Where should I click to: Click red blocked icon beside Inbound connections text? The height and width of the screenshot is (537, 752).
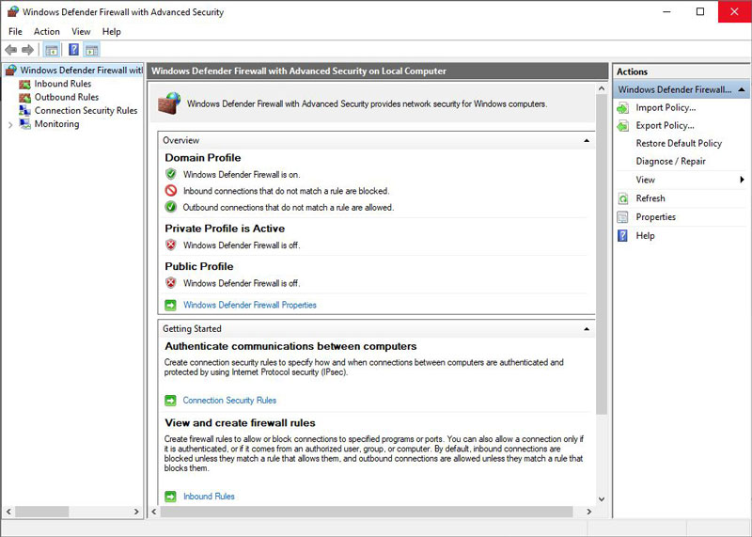[x=171, y=191]
